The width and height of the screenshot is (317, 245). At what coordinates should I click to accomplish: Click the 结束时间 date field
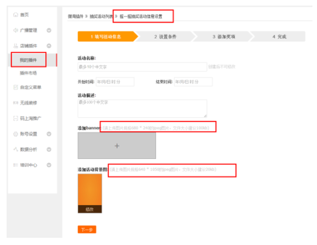tap(193, 81)
